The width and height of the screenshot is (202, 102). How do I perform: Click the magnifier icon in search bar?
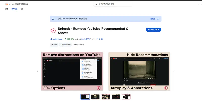click(96, 4)
